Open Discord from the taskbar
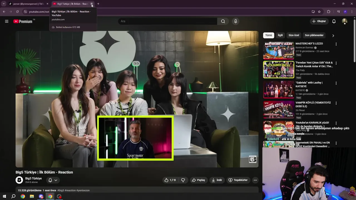The image size is (356, 200). 41,196
